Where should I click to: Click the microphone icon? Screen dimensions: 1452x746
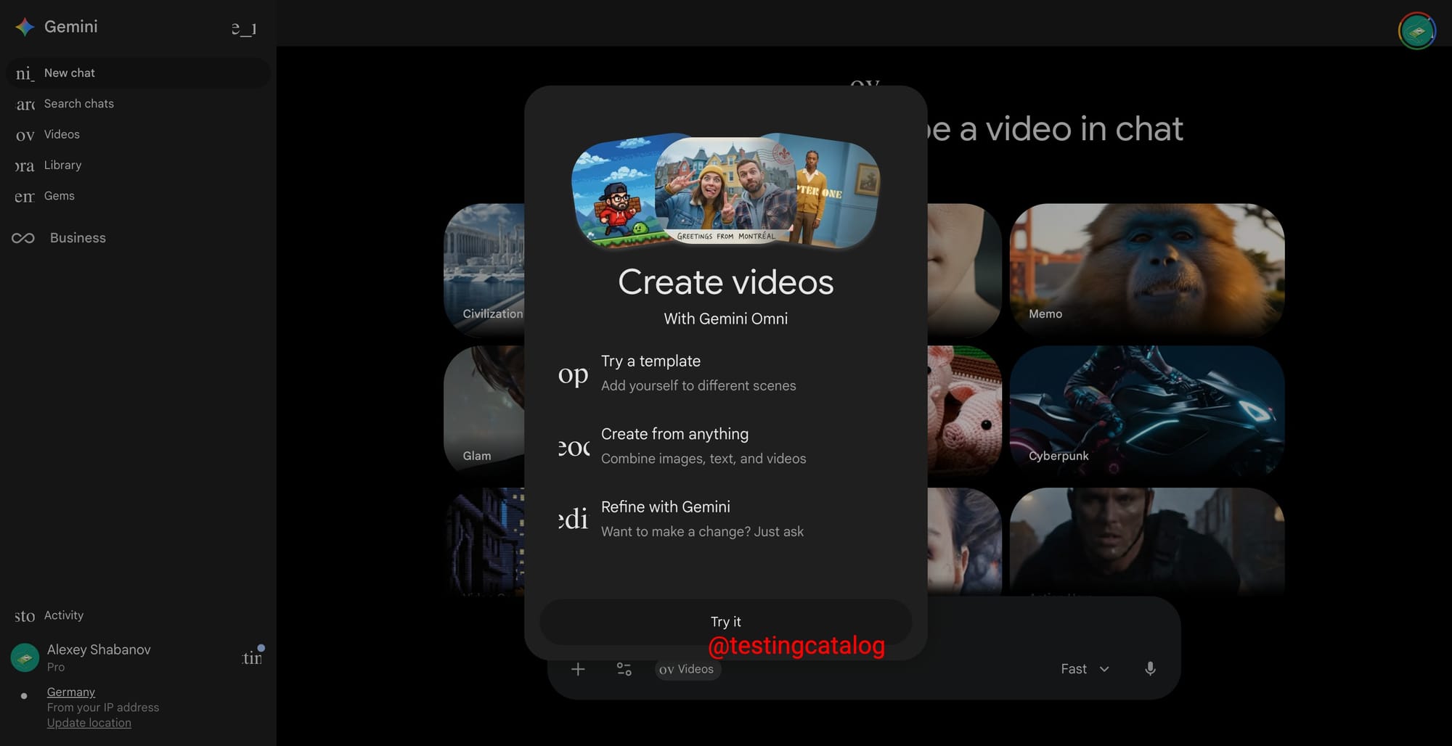point(1150,669)
